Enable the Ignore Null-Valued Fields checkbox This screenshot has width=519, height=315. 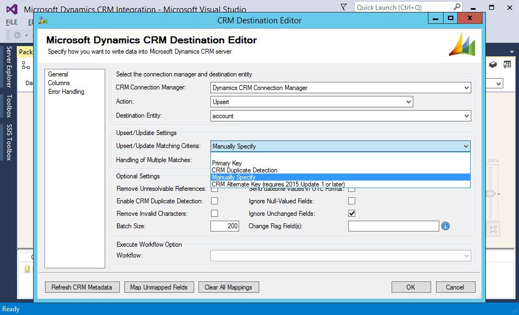click(x=352, y=201)
